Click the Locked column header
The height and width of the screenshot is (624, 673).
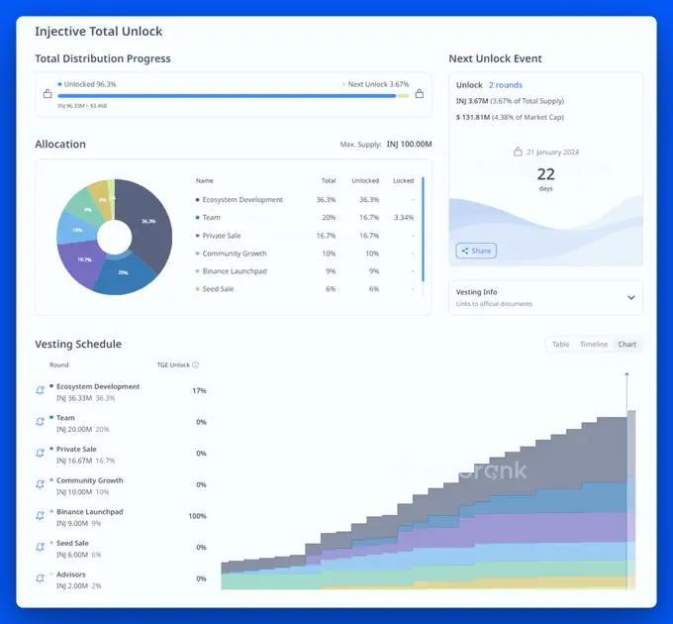[403, 181]
